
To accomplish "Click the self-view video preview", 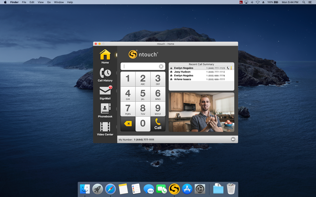I will click(201, 112).
